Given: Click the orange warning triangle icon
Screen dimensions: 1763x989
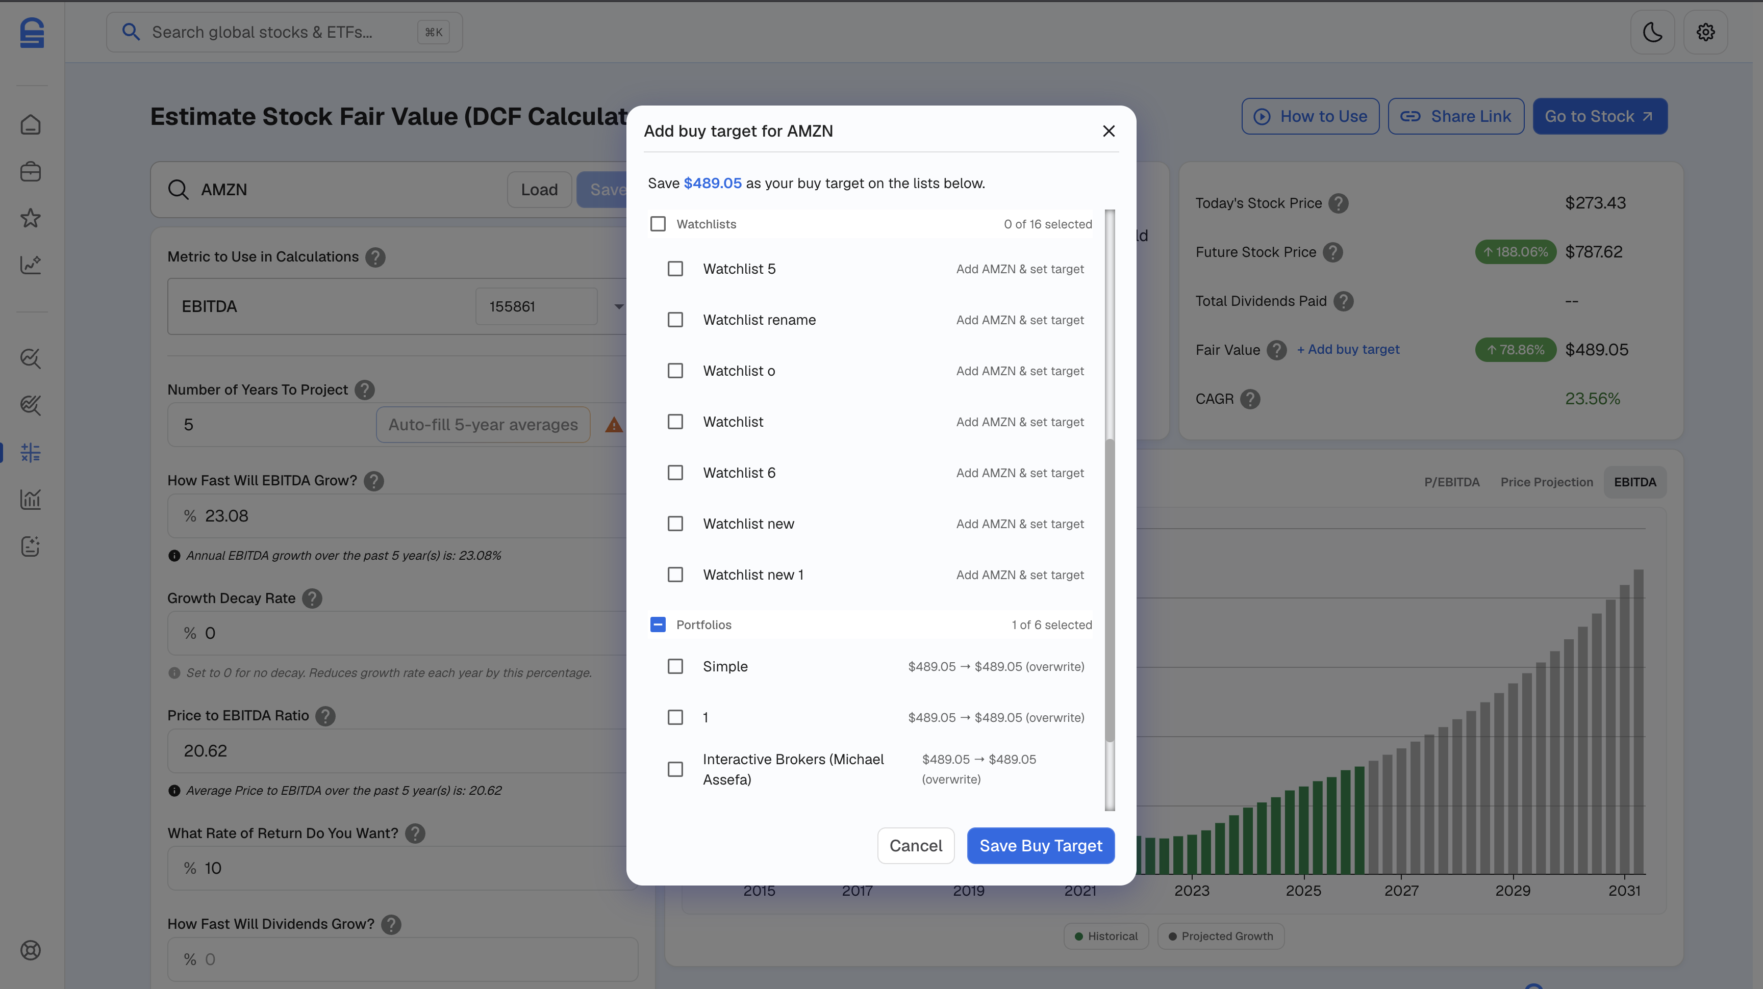Looking at the screenshot, I should coord(614,425).
